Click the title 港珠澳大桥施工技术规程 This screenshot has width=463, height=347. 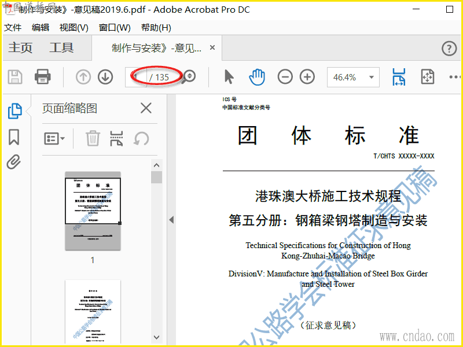point(328,197)
